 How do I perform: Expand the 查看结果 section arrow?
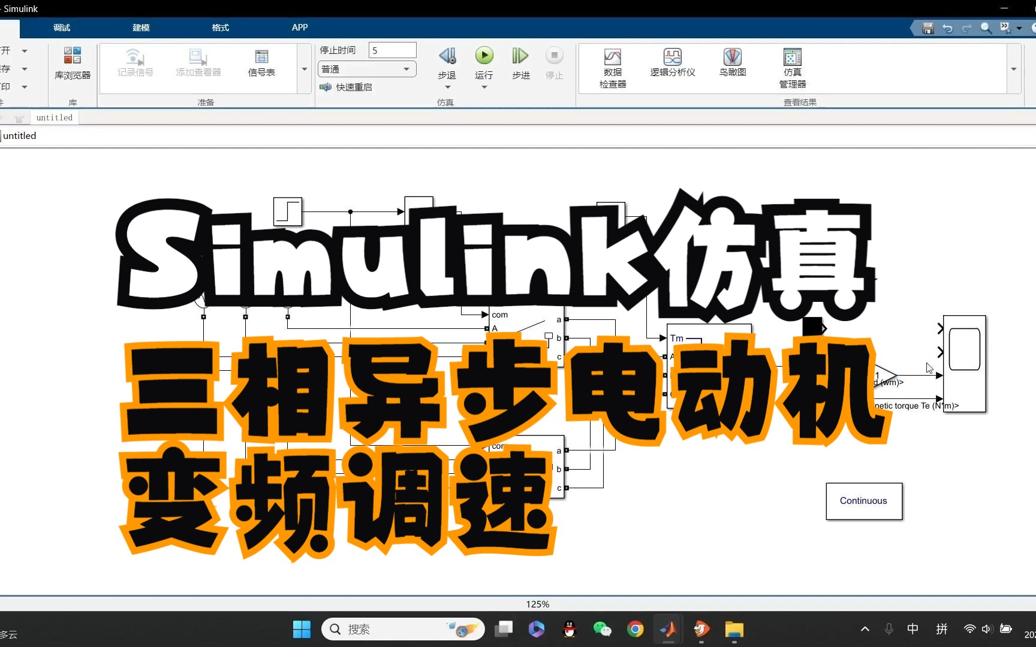[x=1013, y=69]
